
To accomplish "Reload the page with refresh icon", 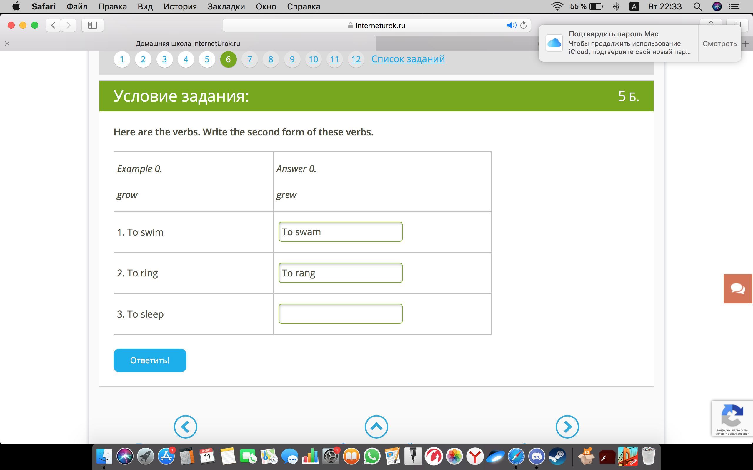I will (524, 26).
